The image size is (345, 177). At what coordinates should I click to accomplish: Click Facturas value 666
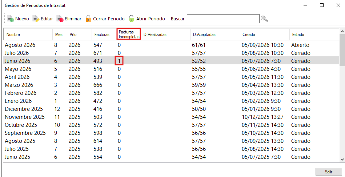point(98,85)
